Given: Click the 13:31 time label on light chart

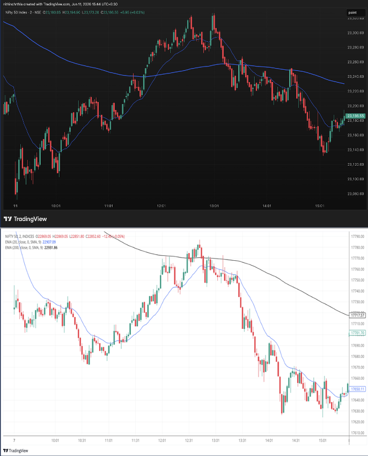Looking at the screenshot, I should [242, 440].
